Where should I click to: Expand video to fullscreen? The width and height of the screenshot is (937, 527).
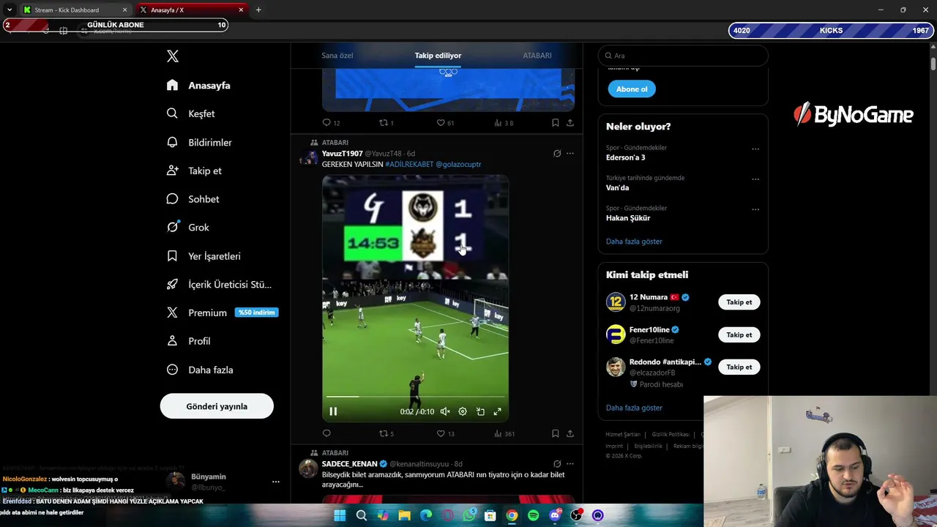point(497,411)
